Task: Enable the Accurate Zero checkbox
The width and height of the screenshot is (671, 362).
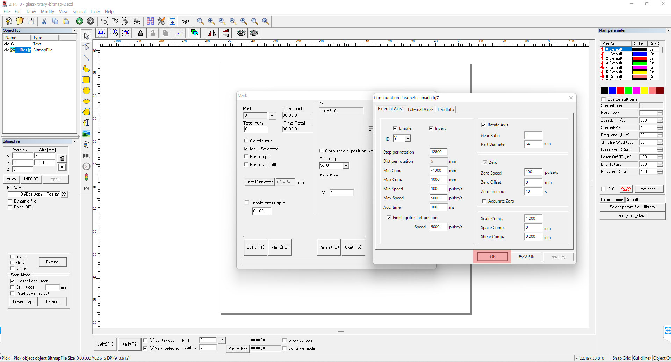Action: click(x=484, y=201)
